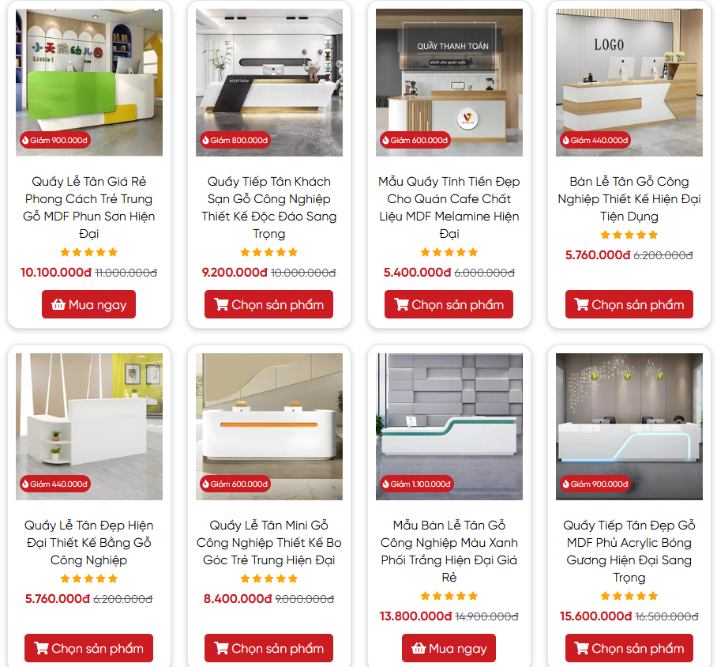Click the 'Giảm 1.100.000đ' flame badge
717x667 pixels.
(x=417, y=484)
